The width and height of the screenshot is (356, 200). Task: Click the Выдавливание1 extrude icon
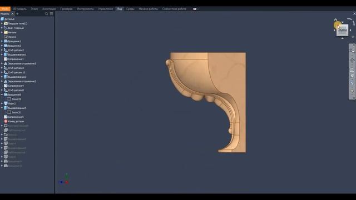tap(6, 54)
